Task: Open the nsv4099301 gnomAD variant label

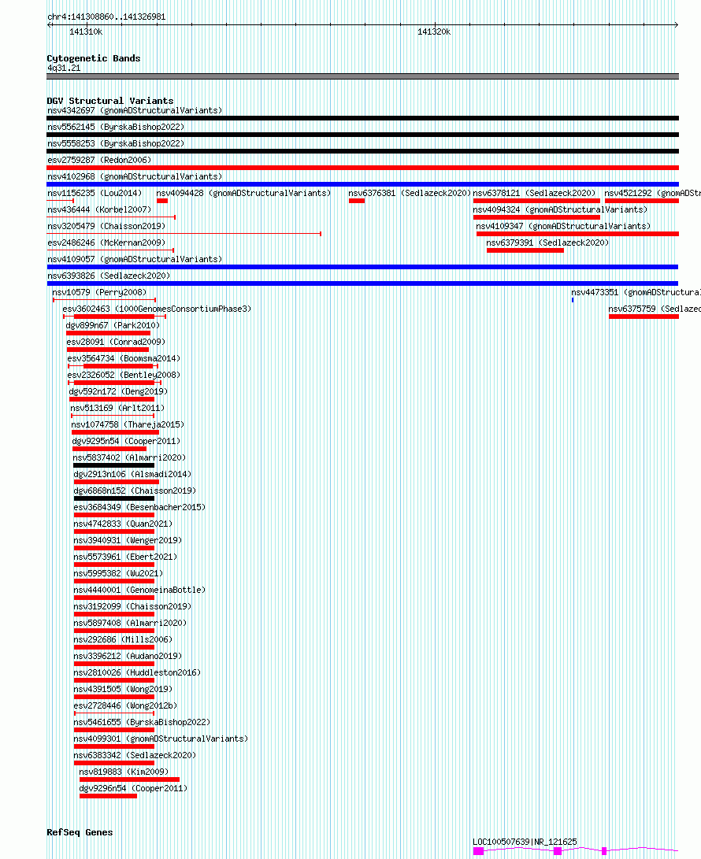Action: pos(161,739)
